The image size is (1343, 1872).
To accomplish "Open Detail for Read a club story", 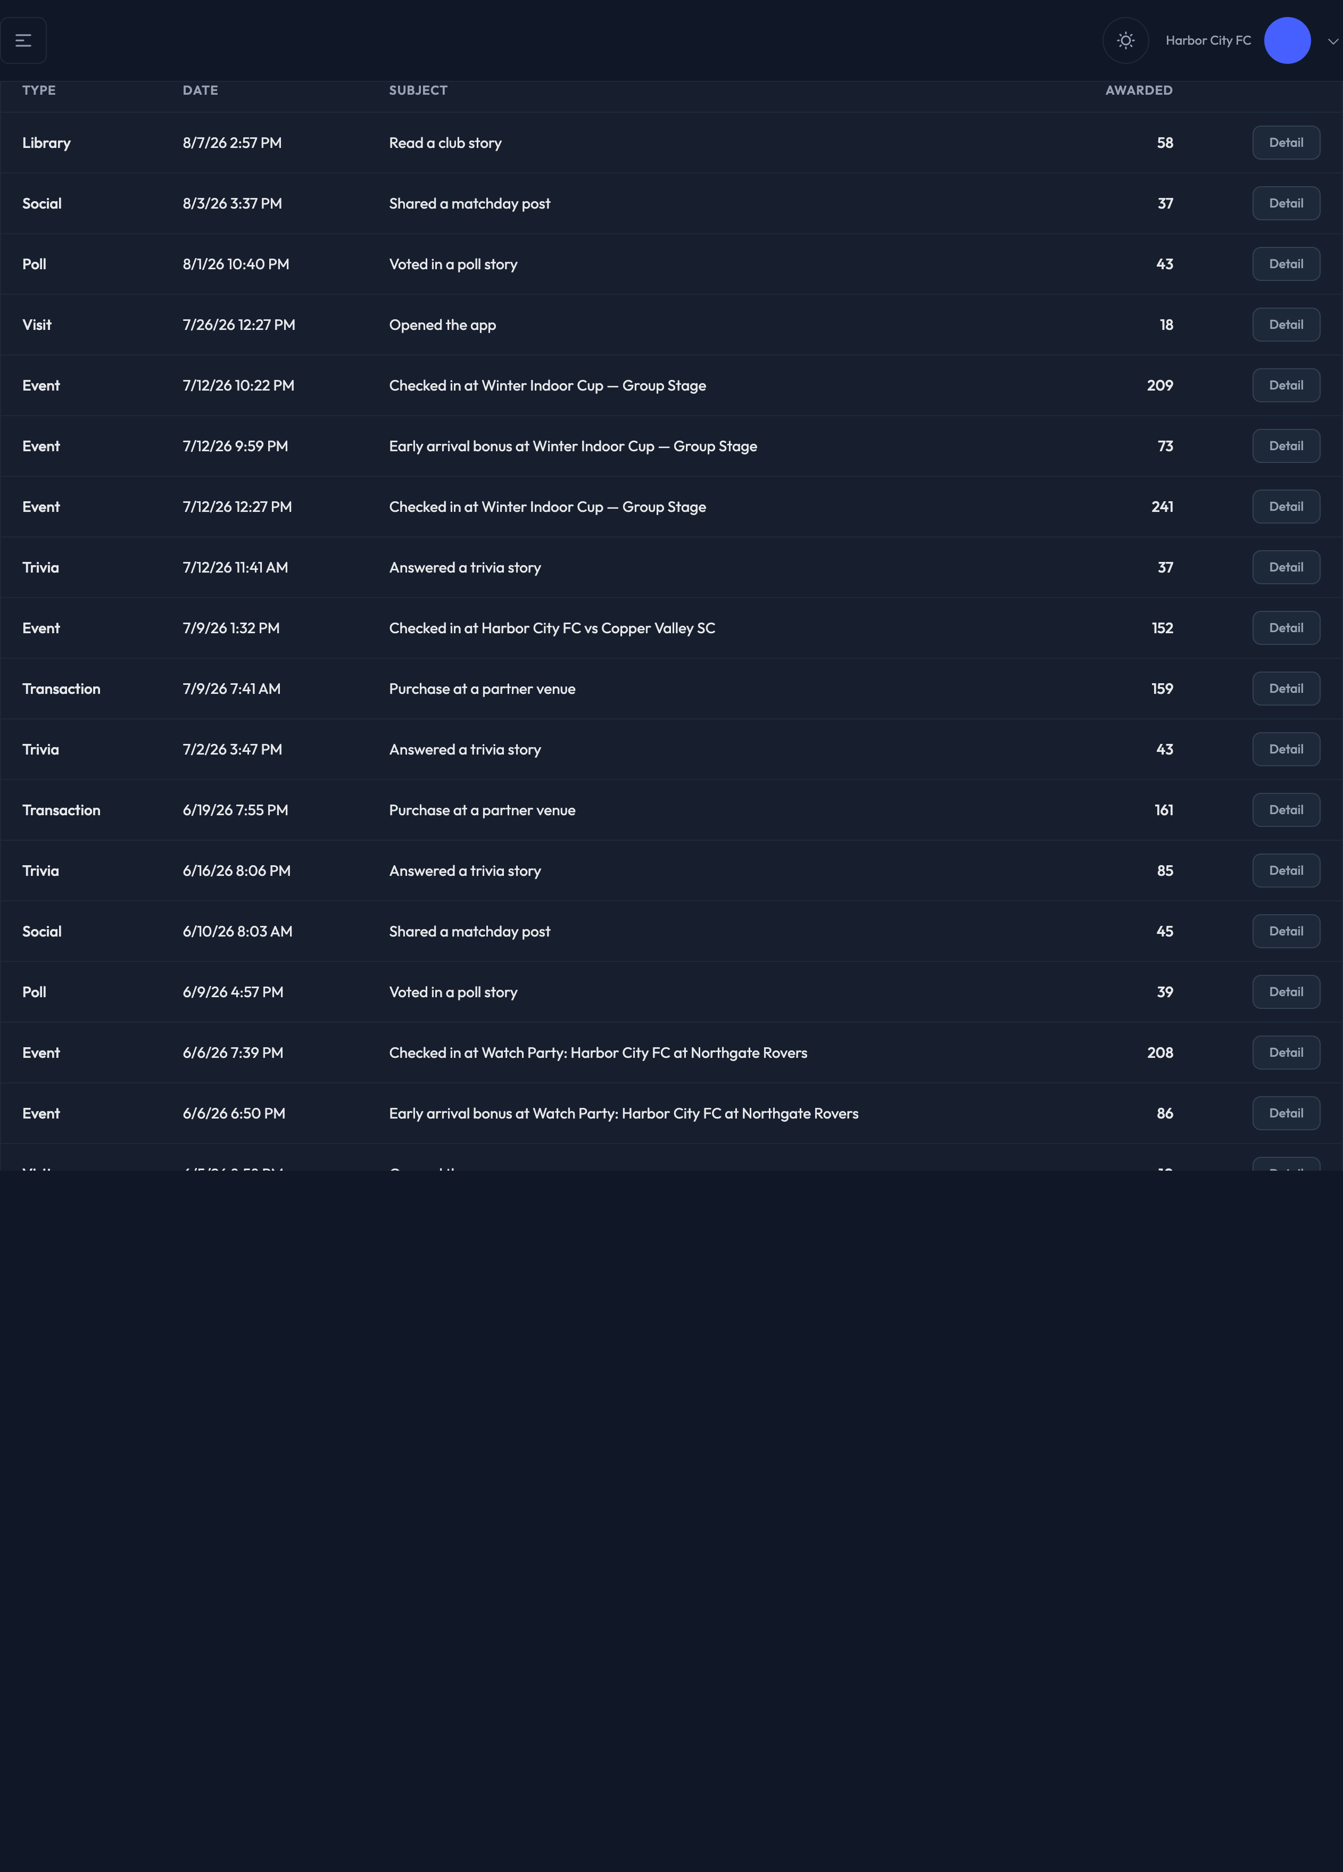I will 1285,143.
